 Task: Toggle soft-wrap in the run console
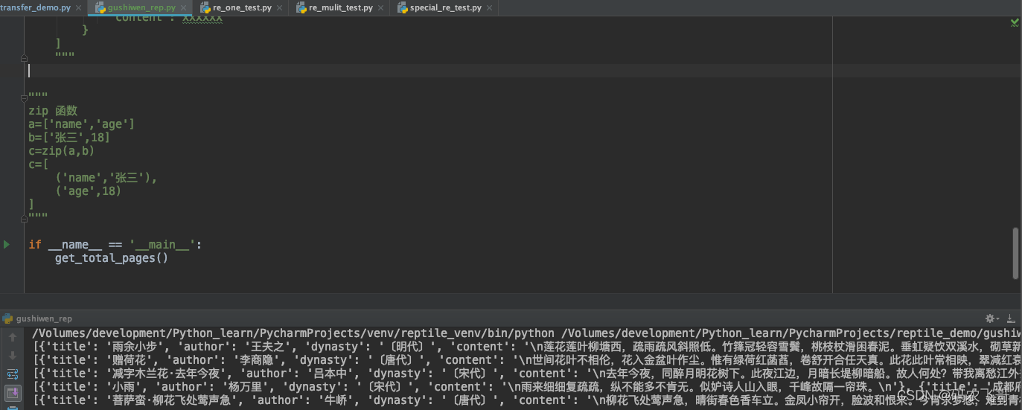(13, 374)
